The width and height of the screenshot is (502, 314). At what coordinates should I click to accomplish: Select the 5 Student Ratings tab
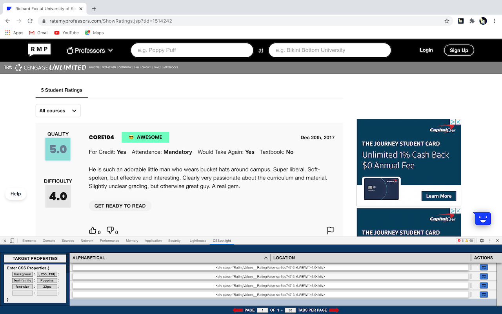(62, 90)
